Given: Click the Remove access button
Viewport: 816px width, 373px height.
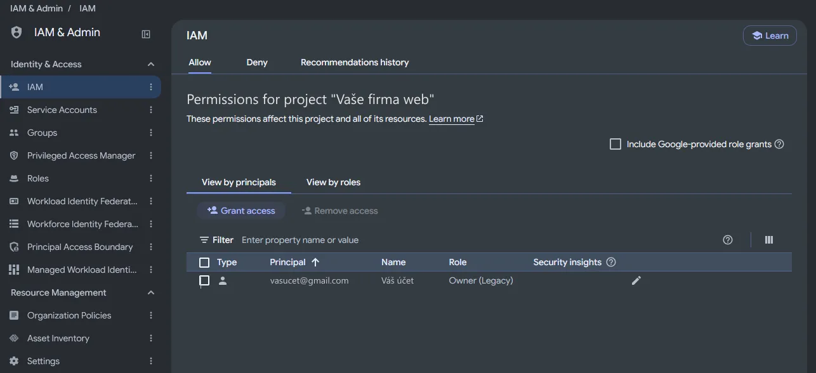Looking at the screenshot, I should pyautogui.click(x=339, y=211).
